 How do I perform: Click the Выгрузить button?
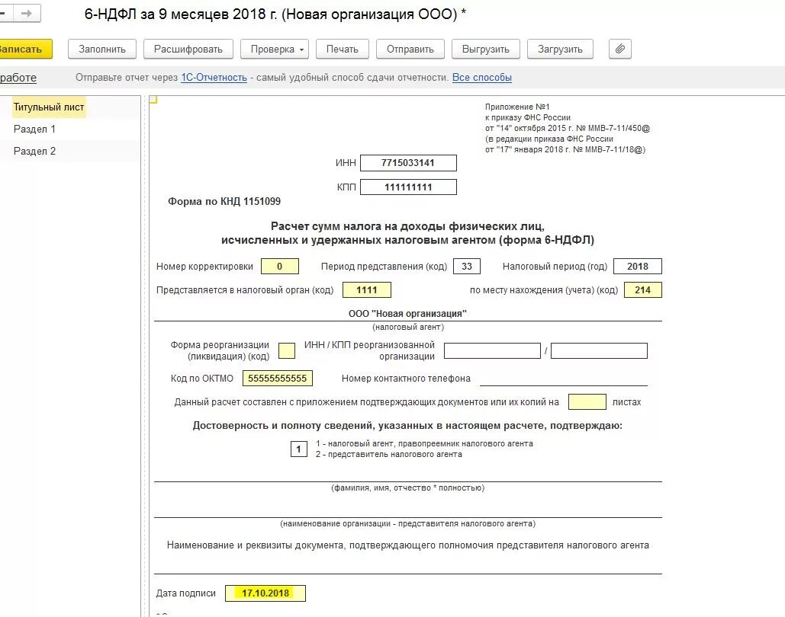tap(486, 49)
